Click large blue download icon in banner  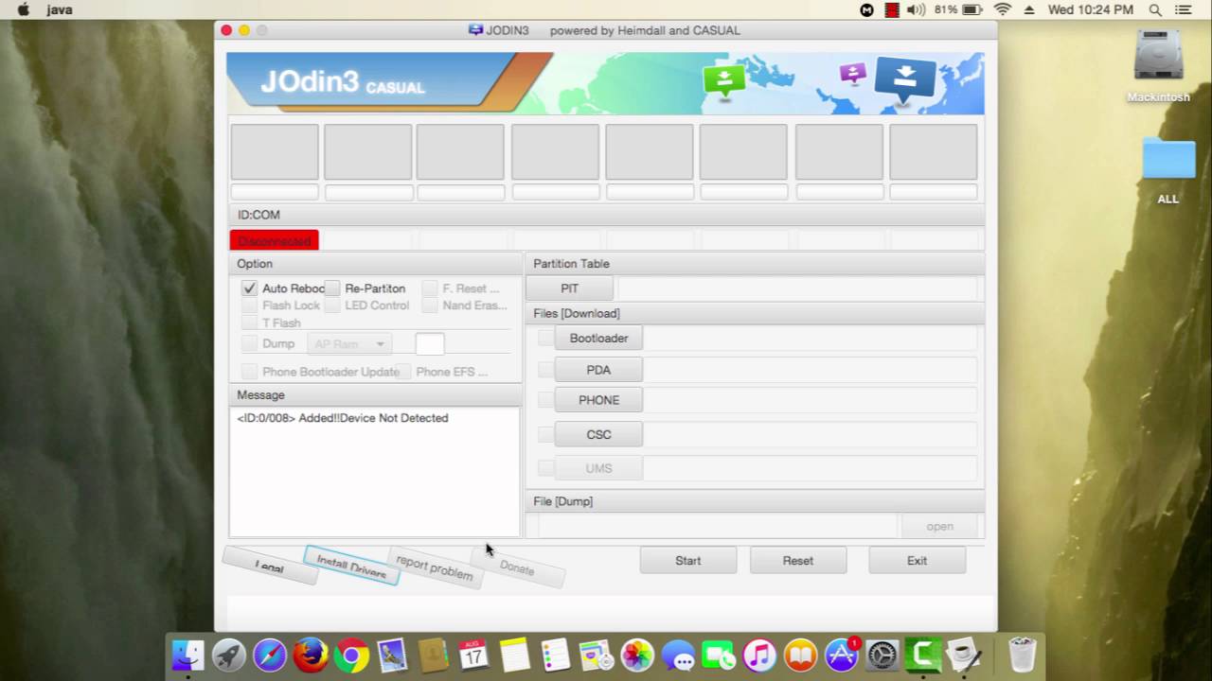click(905, 80)
